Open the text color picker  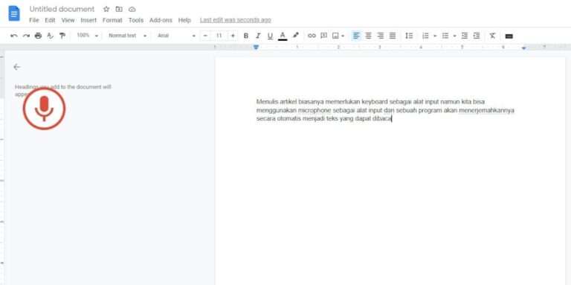(x=283, y=36)
